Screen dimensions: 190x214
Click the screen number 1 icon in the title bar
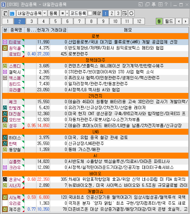click(3, 5)
